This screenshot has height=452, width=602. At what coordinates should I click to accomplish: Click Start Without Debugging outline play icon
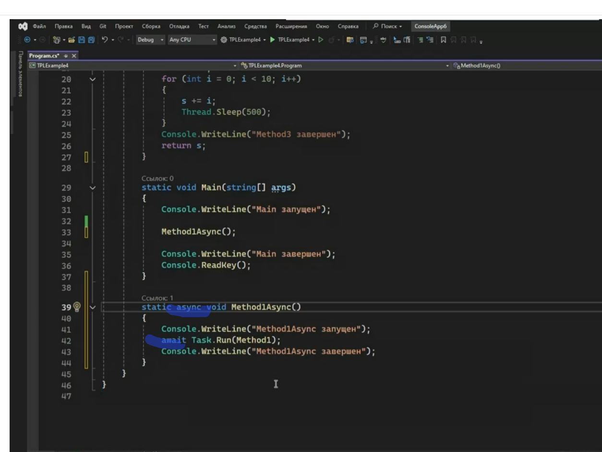click(x=321, y=40)
